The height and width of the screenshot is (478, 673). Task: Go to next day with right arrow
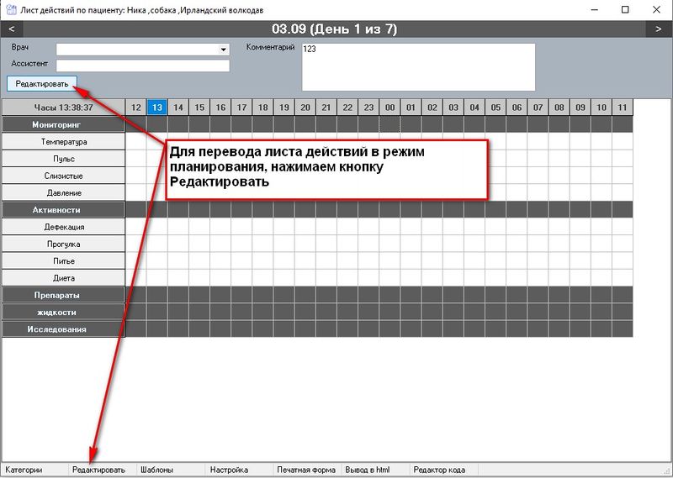click(x=659, y=29)
